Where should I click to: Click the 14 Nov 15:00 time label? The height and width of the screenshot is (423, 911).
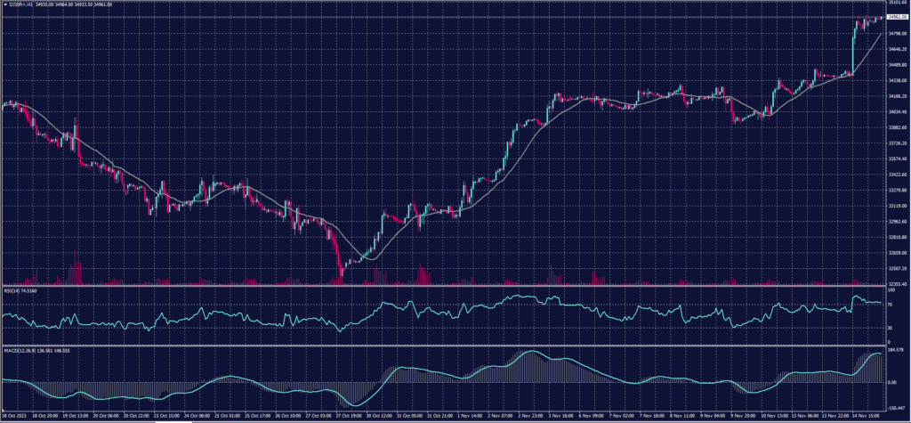point(861,416)
